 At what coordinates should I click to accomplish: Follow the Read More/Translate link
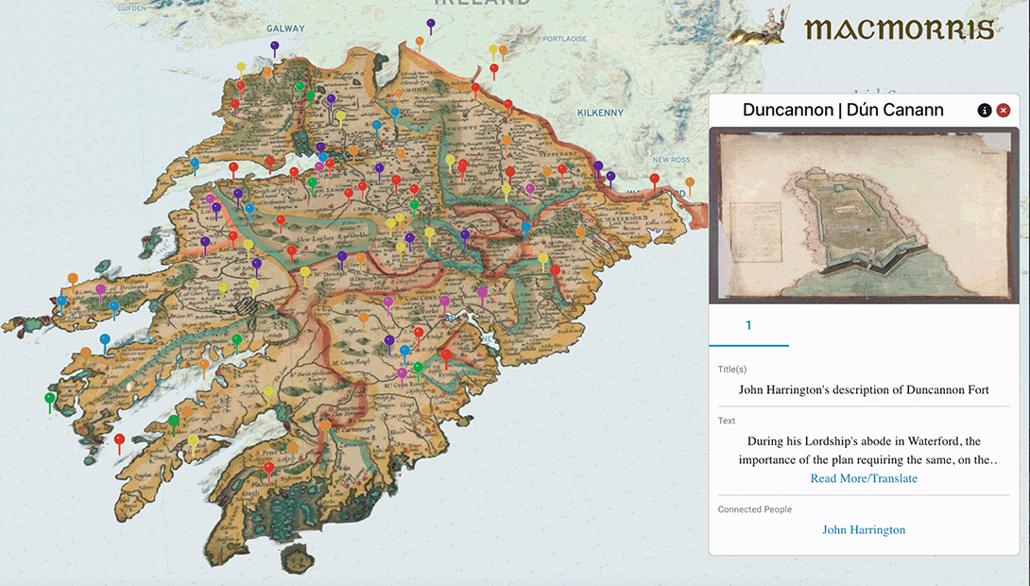[864, 478]
